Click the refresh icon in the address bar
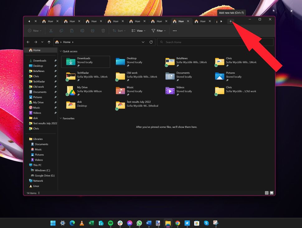Viewport: 302px width, 228px height. (x=151, y=42)
